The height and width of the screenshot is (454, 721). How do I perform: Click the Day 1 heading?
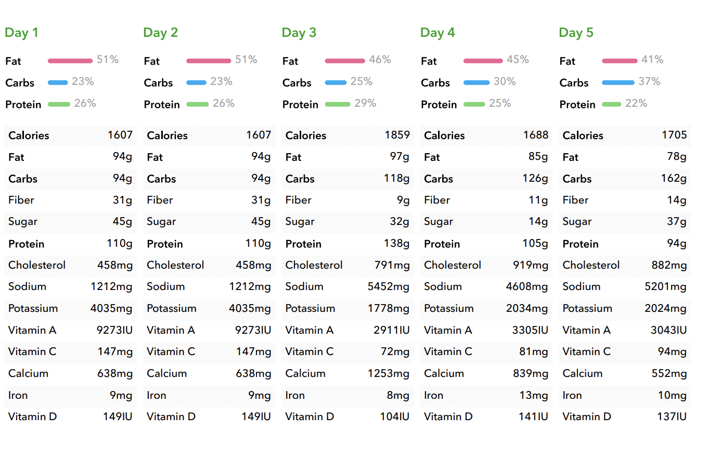(21, 33)
